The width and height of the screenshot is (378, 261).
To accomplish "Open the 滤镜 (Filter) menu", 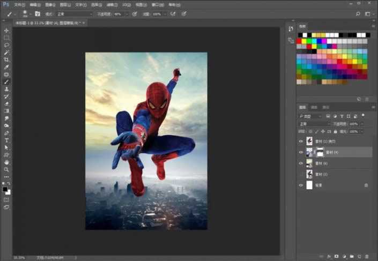I will click(x=113, y=5).
